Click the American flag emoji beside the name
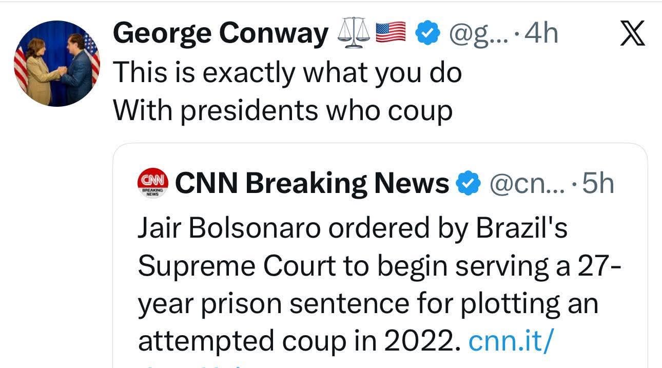 391,34
